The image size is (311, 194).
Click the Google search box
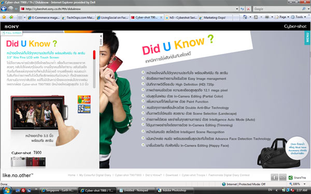[277, 9]
